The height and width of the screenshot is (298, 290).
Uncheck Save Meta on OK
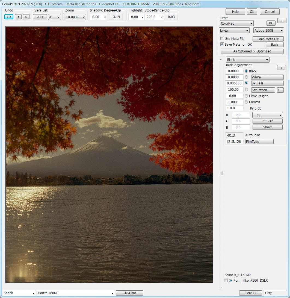point(222,45)
